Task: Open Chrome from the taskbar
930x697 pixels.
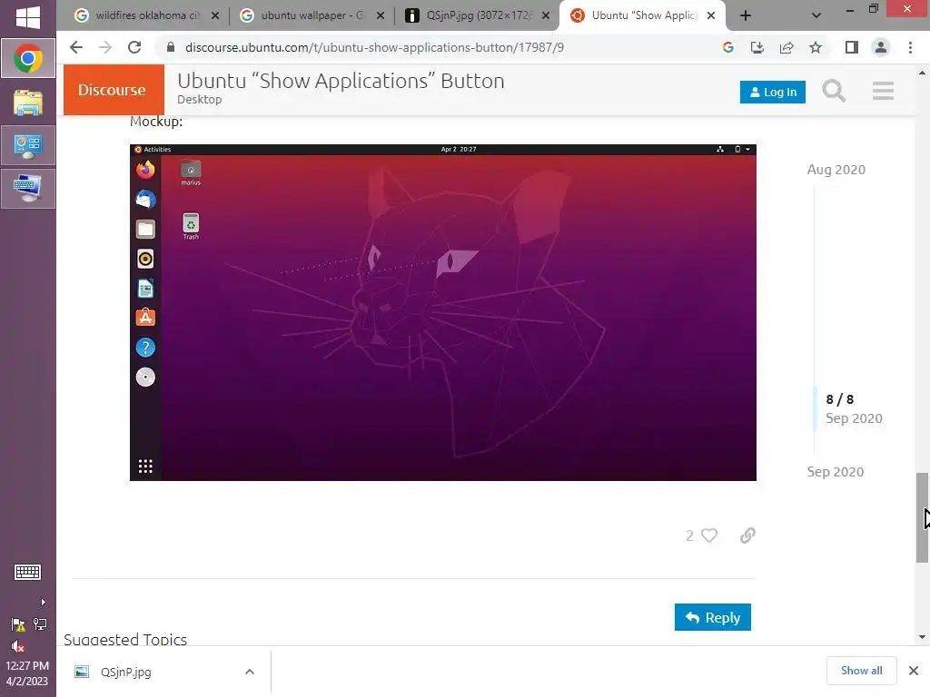Action: (28, 59)
